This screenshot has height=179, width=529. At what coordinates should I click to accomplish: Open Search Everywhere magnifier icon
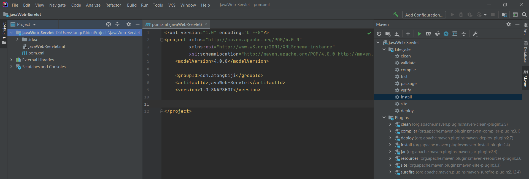524,15
